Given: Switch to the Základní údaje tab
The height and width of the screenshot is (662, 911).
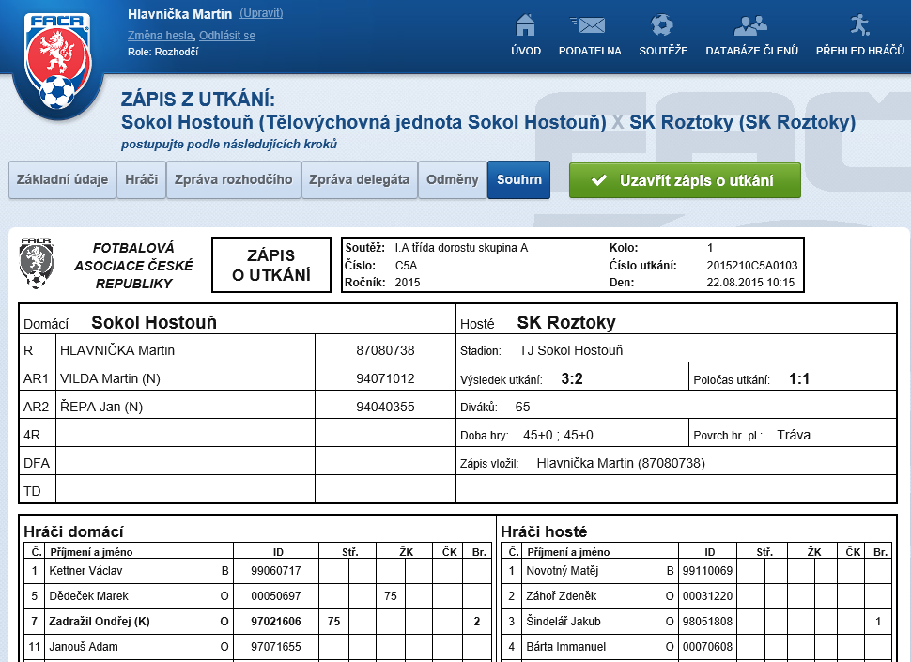Looking at the screenshot, I should [x=62, y=180].
